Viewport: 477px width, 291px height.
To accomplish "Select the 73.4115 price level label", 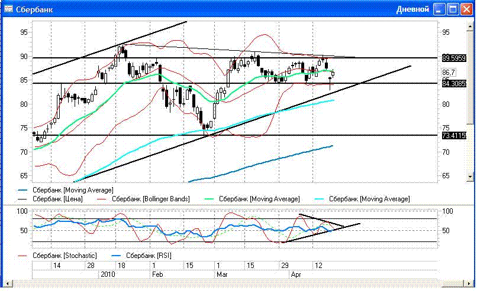I will pyautogui.click(x=454, y=135).
